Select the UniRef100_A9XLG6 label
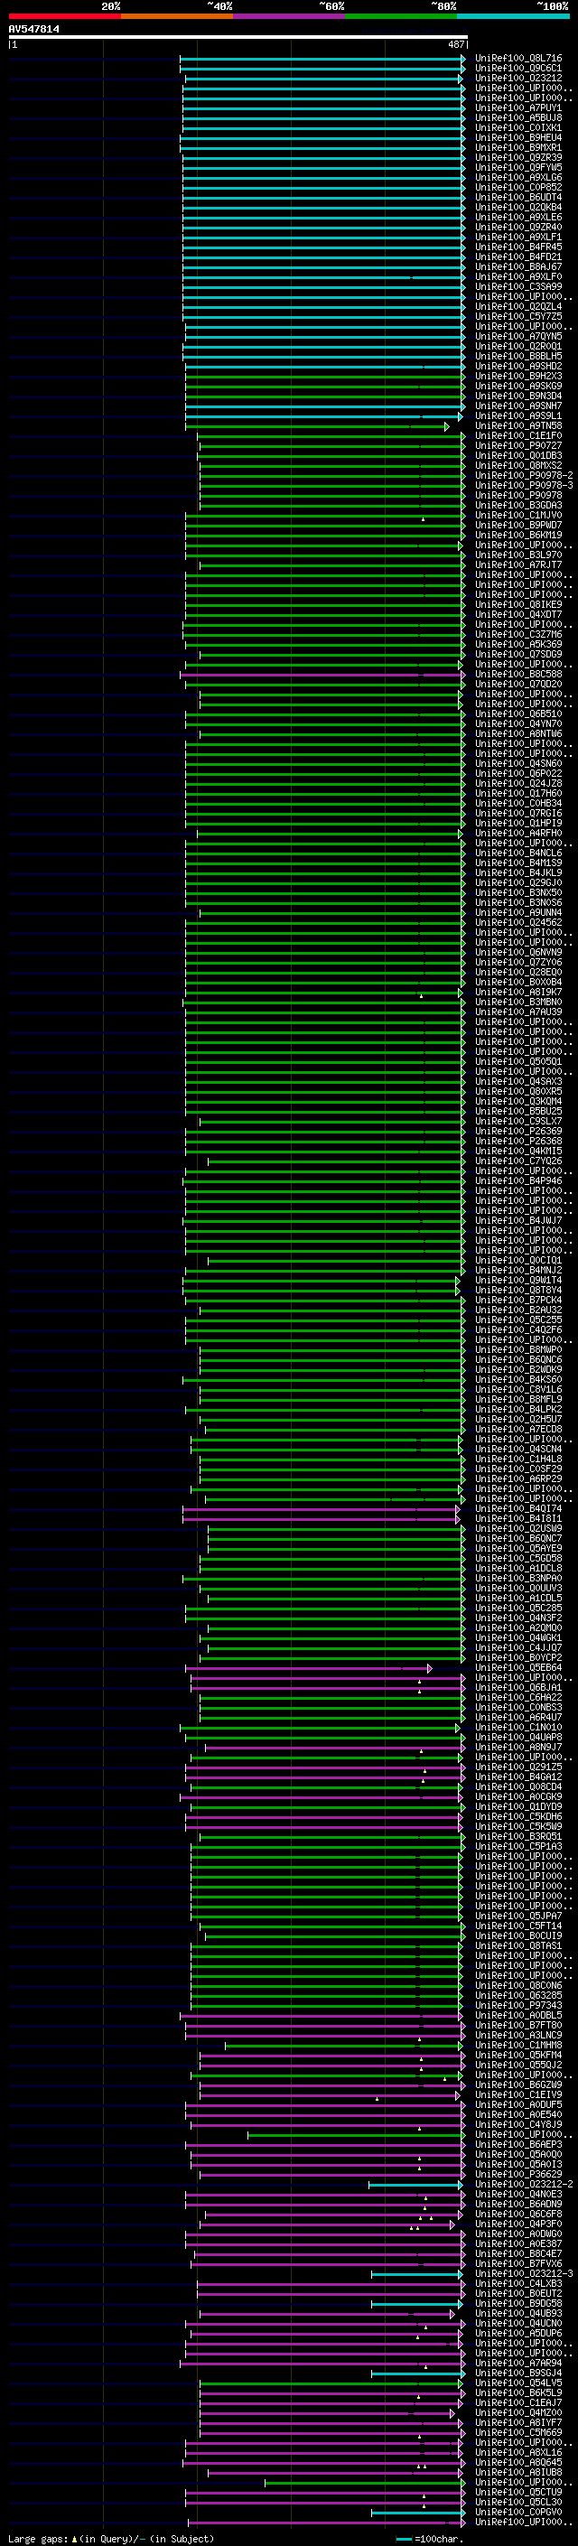The height and width of the screenshot is (2546, 578). click(x=517, y=177)
